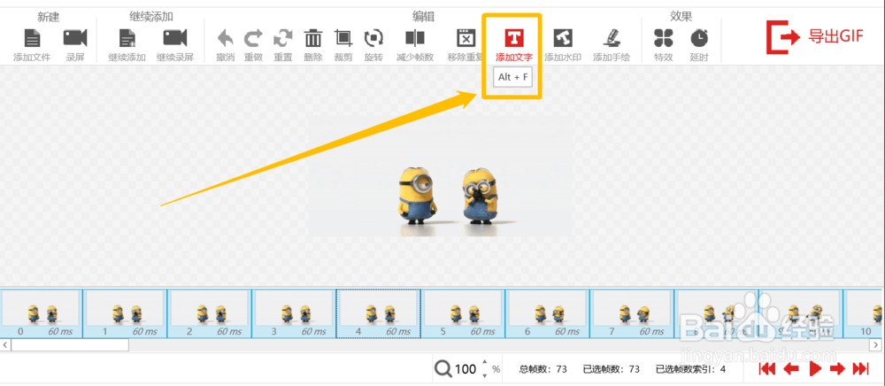Select frame 3 thumbnail
This screenshot has height=386, width=885.
294,313
